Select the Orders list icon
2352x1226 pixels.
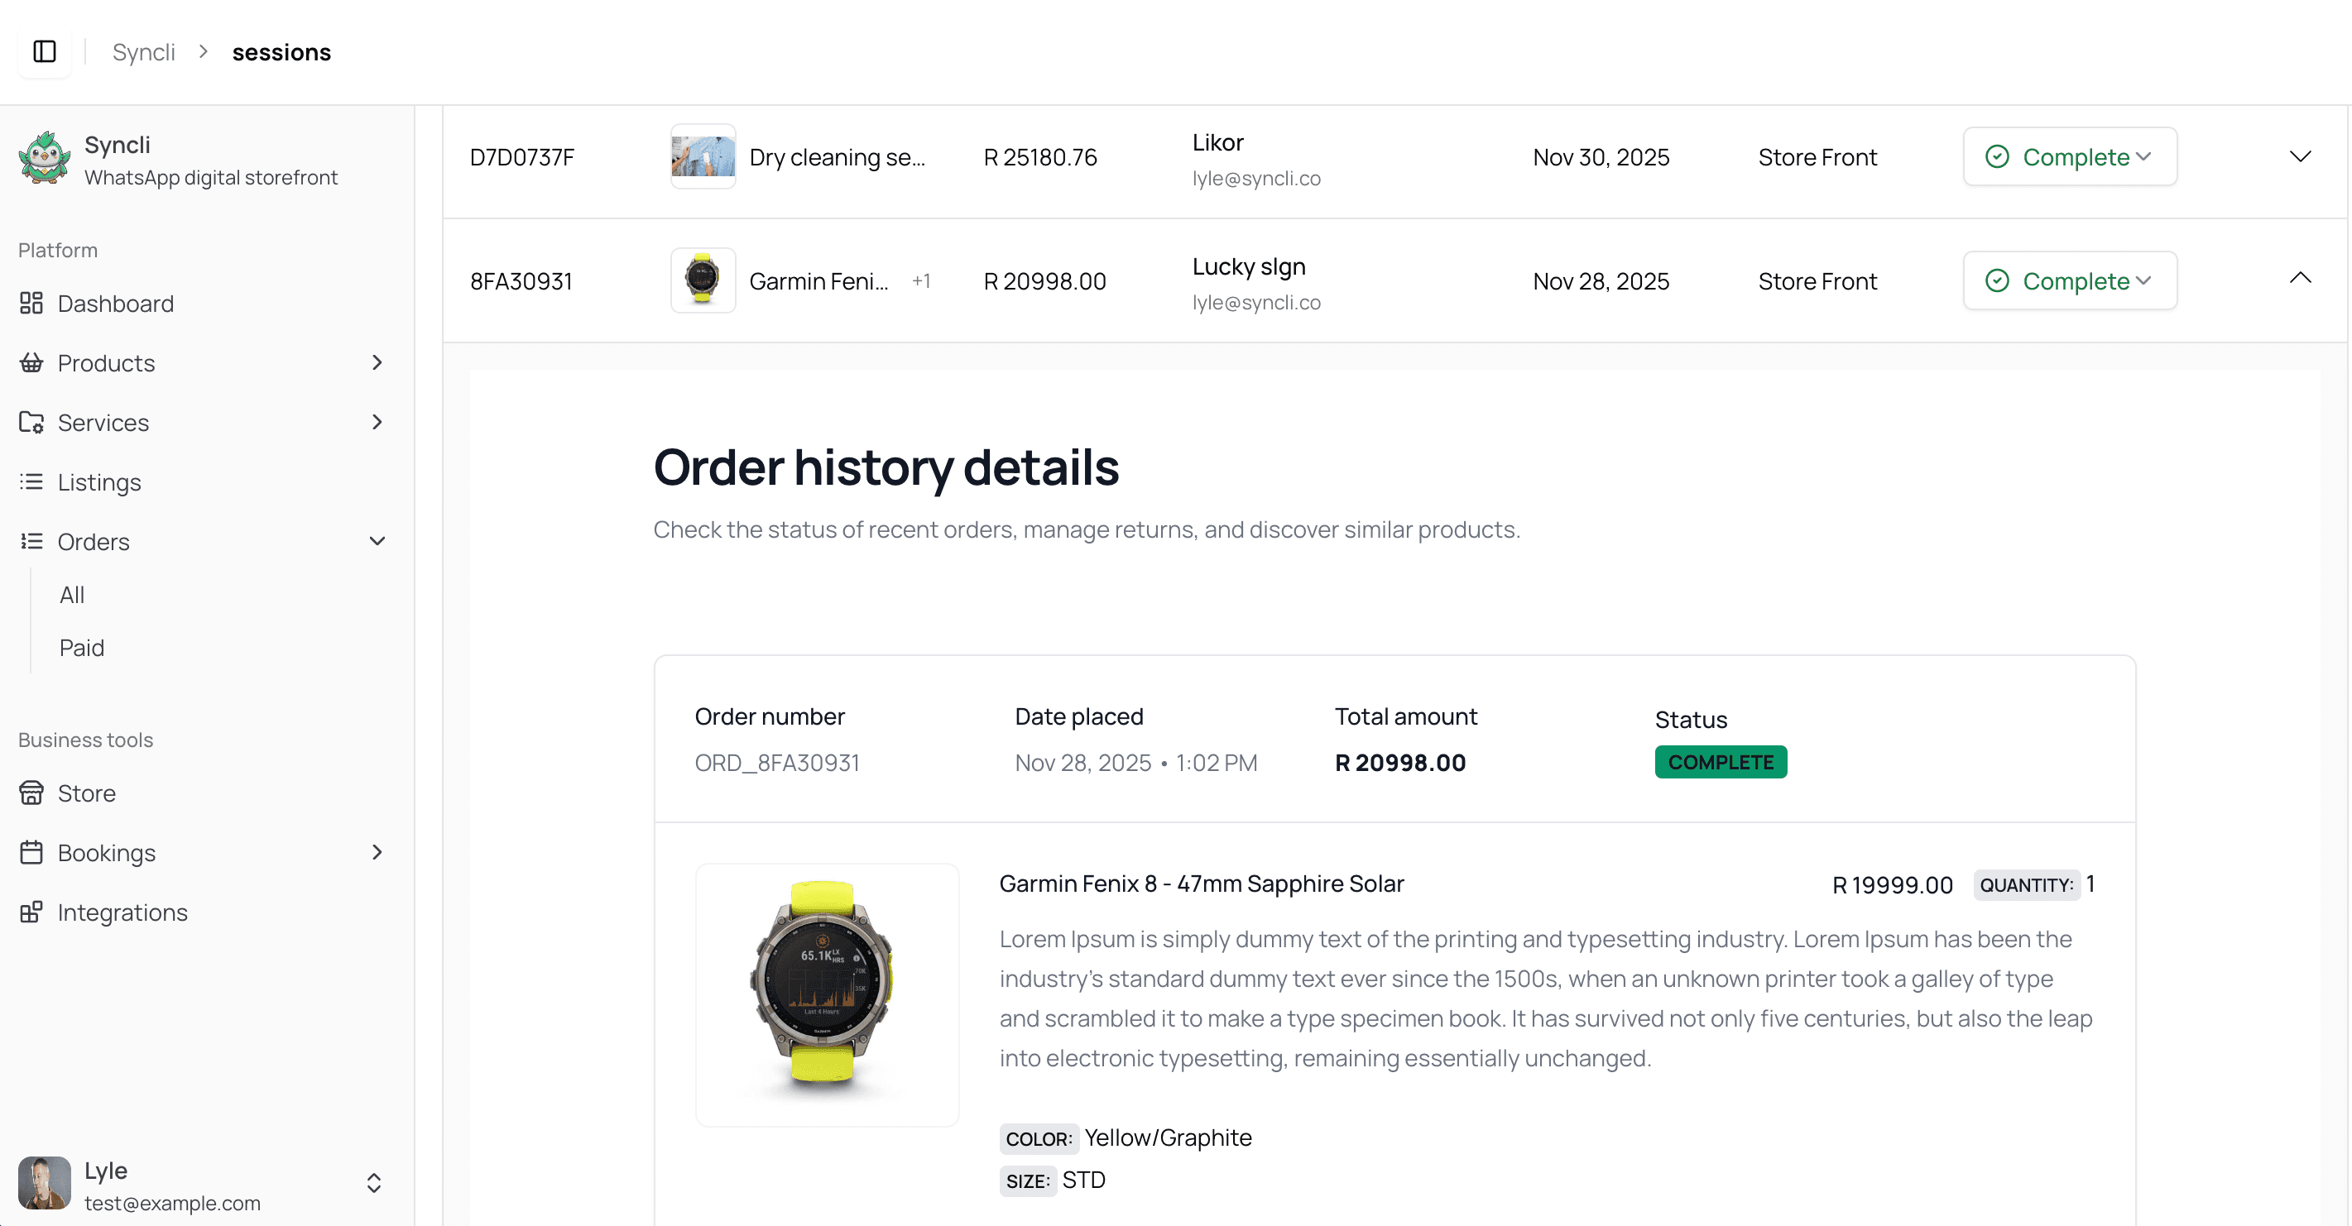(31, 541)
